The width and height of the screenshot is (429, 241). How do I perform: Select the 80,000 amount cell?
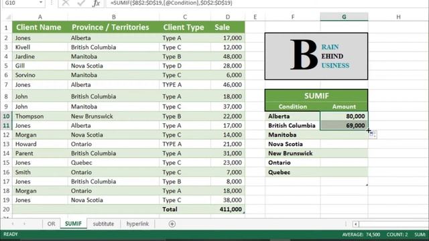pyautogui.click(x=344, y=116)
